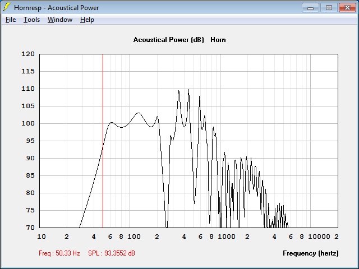Click the 70 value on vertical axis
The width and height of the screenshot is (359, 269).
click(30, 228)
